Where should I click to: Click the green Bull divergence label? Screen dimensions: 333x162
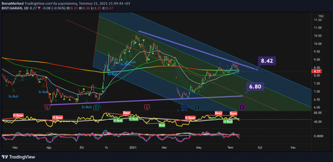coord(162,125)
